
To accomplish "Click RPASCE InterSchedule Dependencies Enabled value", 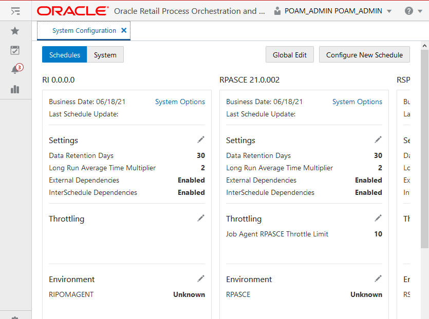I will (368, 192).
